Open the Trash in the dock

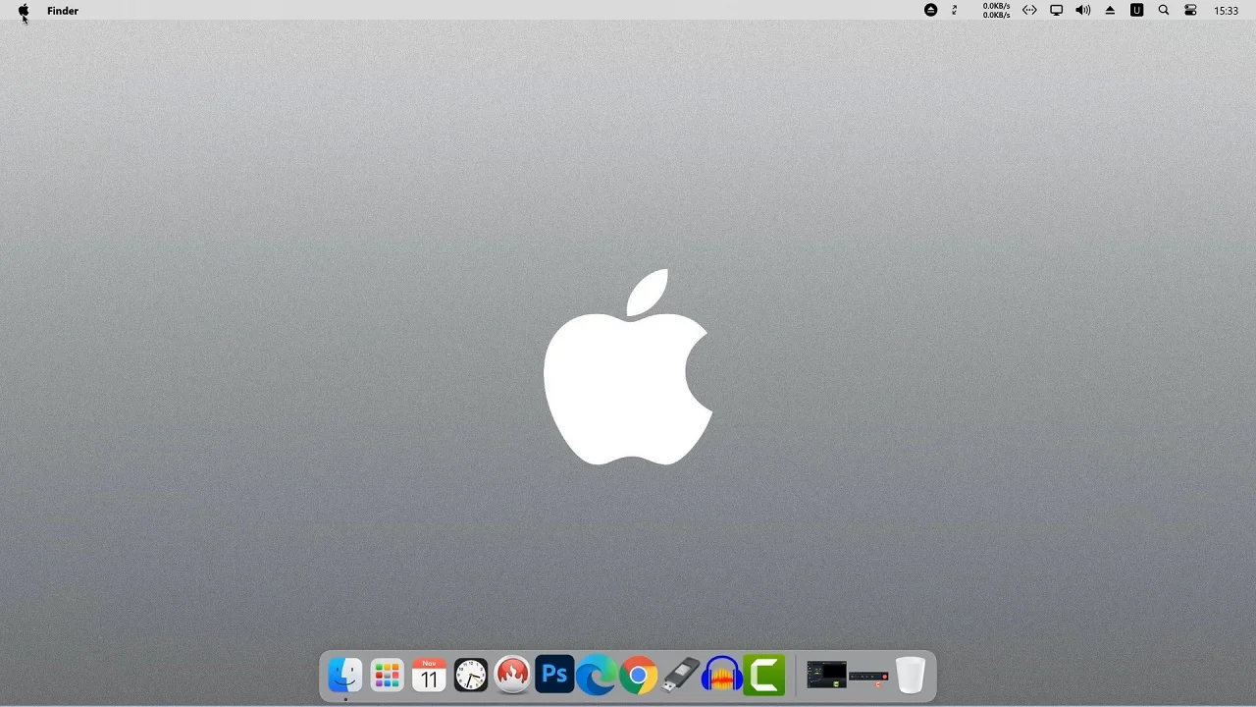[911, 676]
